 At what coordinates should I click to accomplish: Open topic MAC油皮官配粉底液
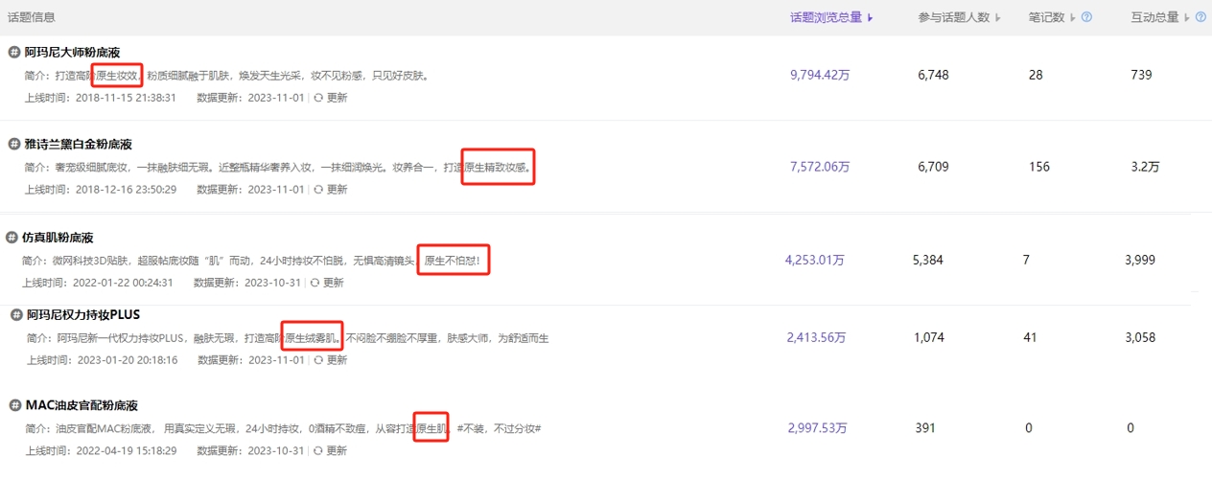click(81, 405)
